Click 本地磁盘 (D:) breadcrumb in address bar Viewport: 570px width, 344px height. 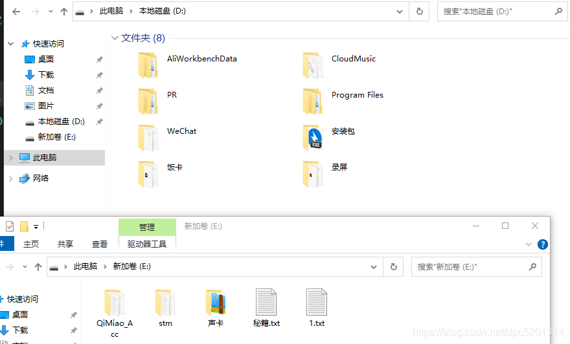click(x=162, y=11)
